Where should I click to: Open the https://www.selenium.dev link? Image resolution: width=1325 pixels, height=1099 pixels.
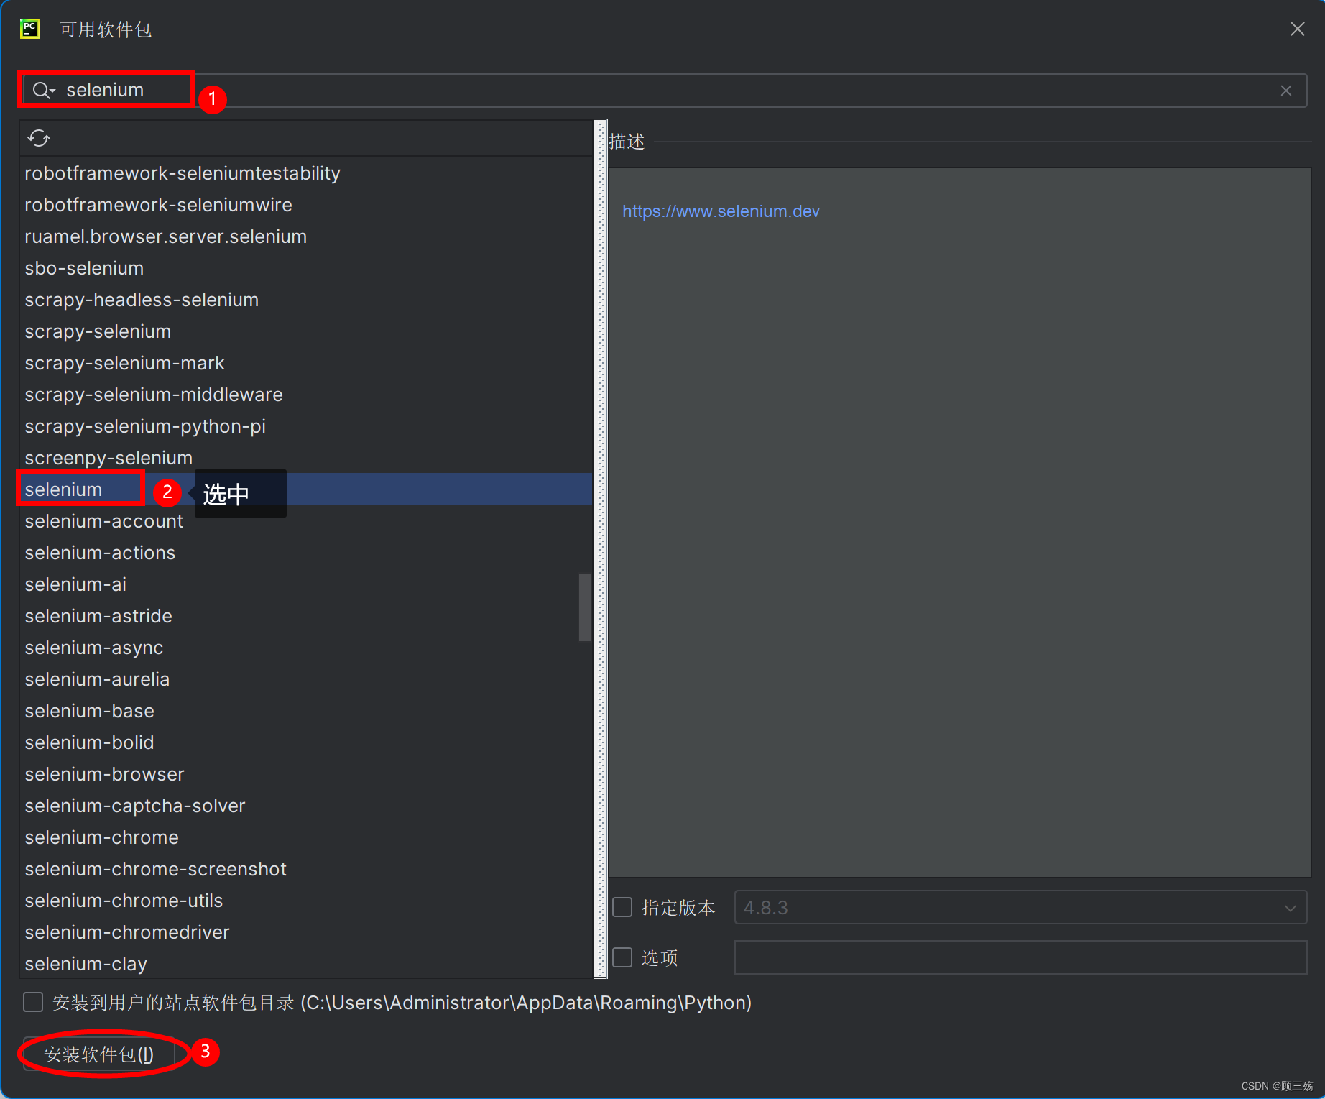pyautogui.click(x=721, y=211)
